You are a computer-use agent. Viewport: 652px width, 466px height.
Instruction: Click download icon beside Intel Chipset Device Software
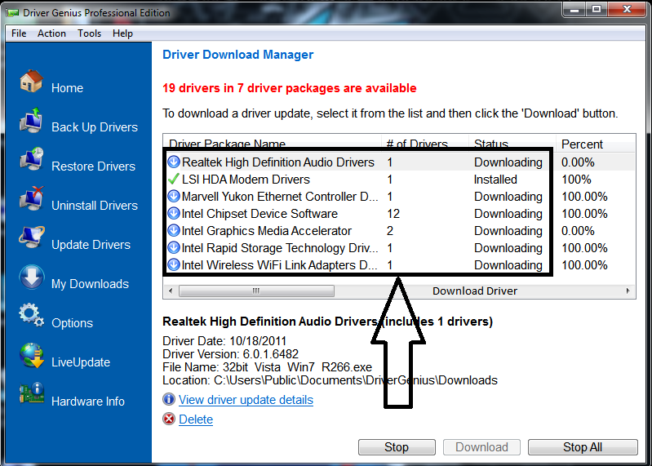(x=173, y=213)
